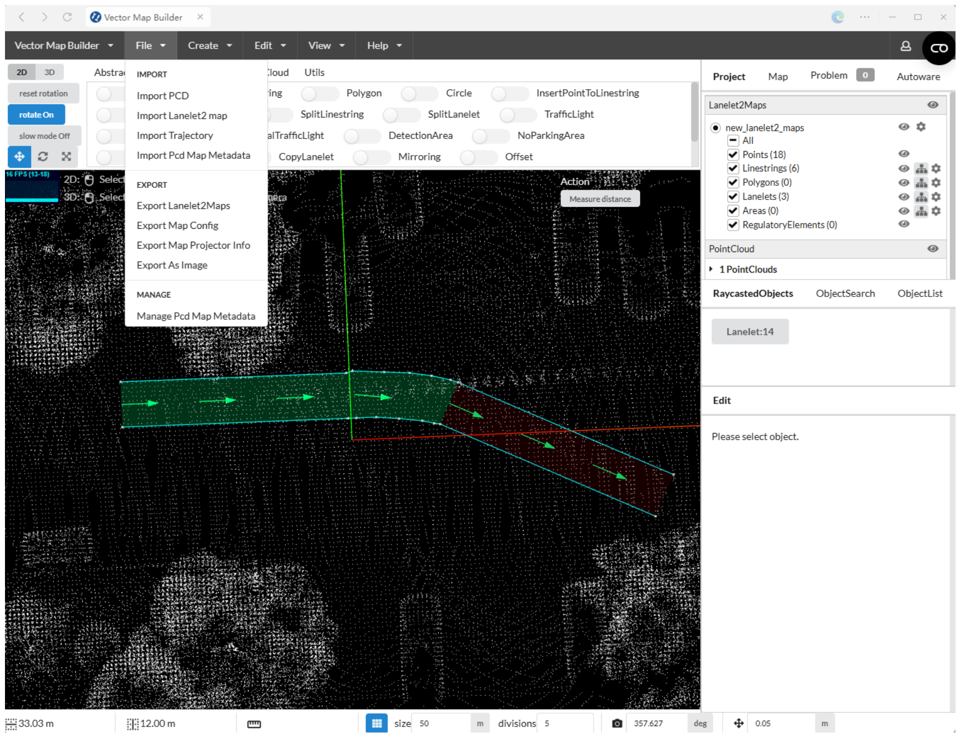Screen dimensions: 960x737
Task: Click the reset rotation button
Action: pos(43,94)
